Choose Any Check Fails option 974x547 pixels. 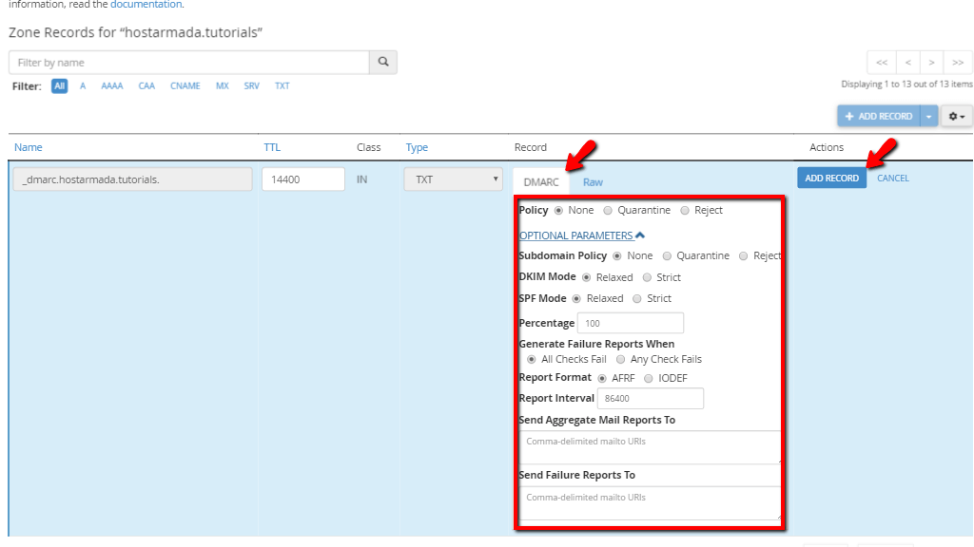pyautogui.click(x=620, y=360)
